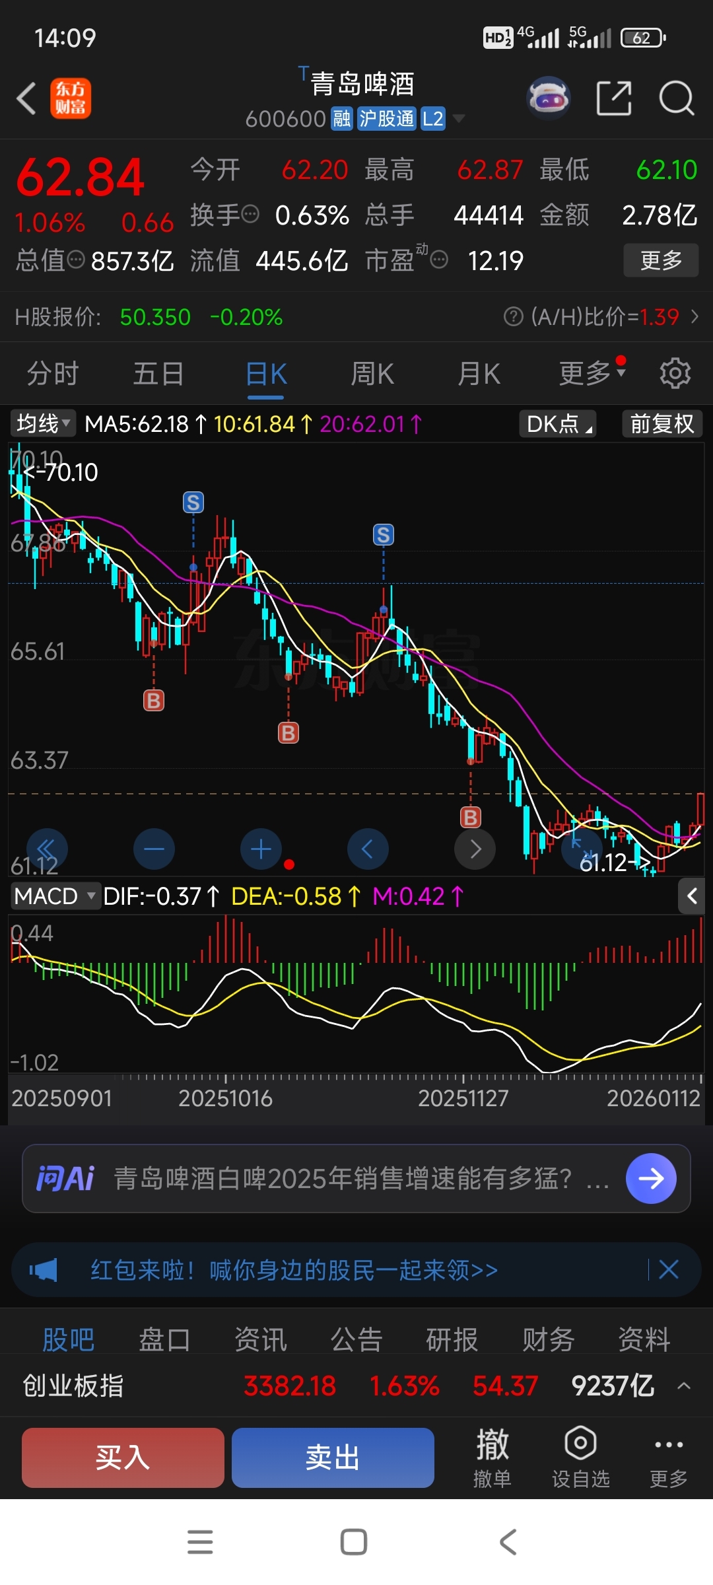
Task: Tap the first B buy signal marker
Action: [154, 700]
